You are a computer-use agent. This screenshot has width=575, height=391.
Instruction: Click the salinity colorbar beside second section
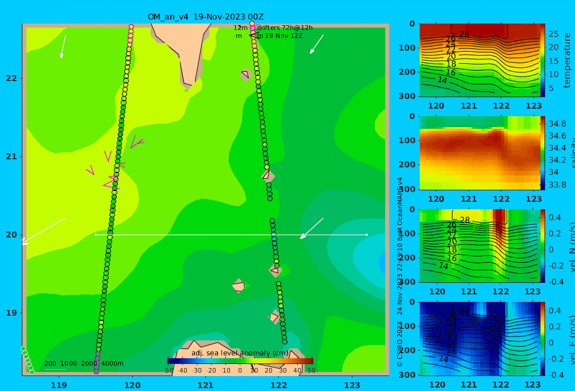[x=543, y=153]
